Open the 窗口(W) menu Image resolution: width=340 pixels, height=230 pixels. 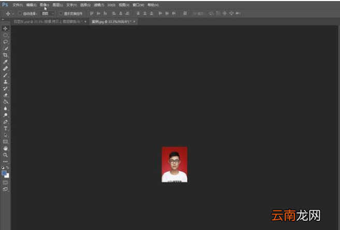click(x=138, y=5)
